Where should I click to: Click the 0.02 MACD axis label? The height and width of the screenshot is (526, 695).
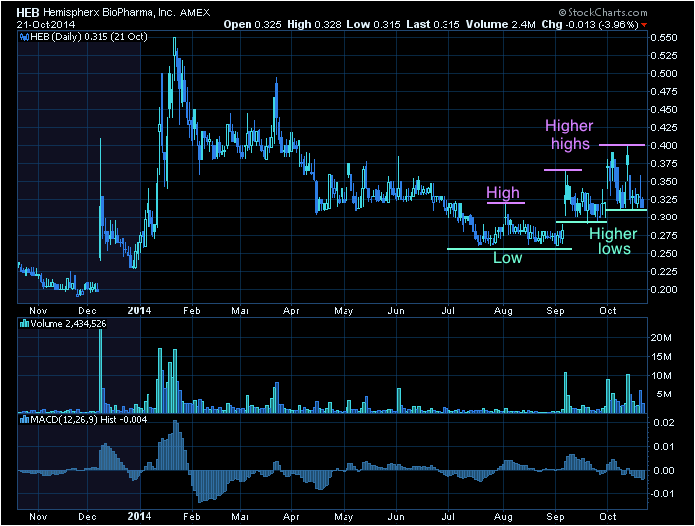[664, 423]
